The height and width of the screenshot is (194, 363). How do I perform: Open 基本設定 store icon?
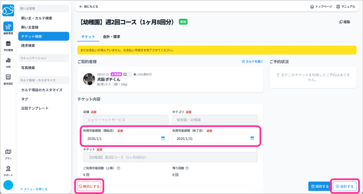click(x=8, y=79)
